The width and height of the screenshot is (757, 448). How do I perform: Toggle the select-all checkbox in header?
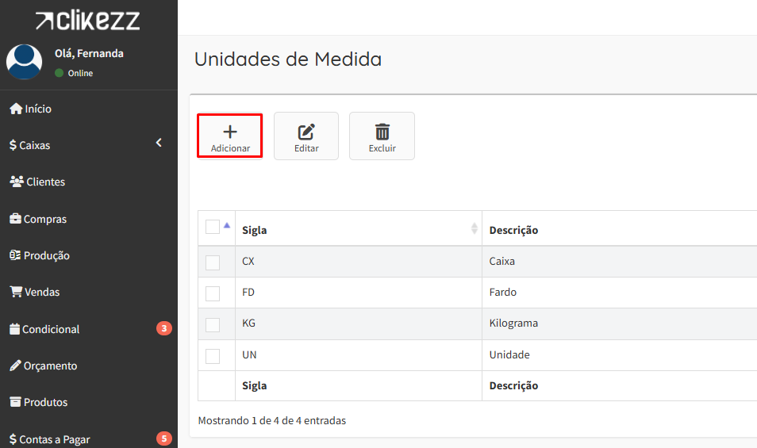click(x=213, y=227)
